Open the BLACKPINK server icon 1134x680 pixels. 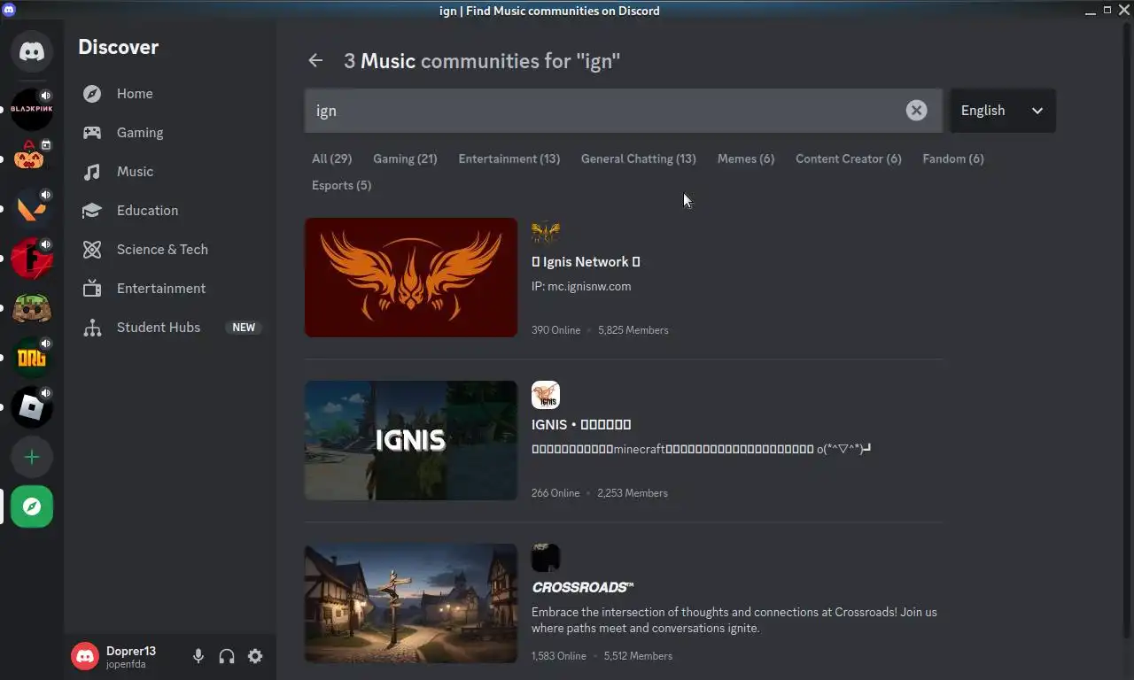32,110
